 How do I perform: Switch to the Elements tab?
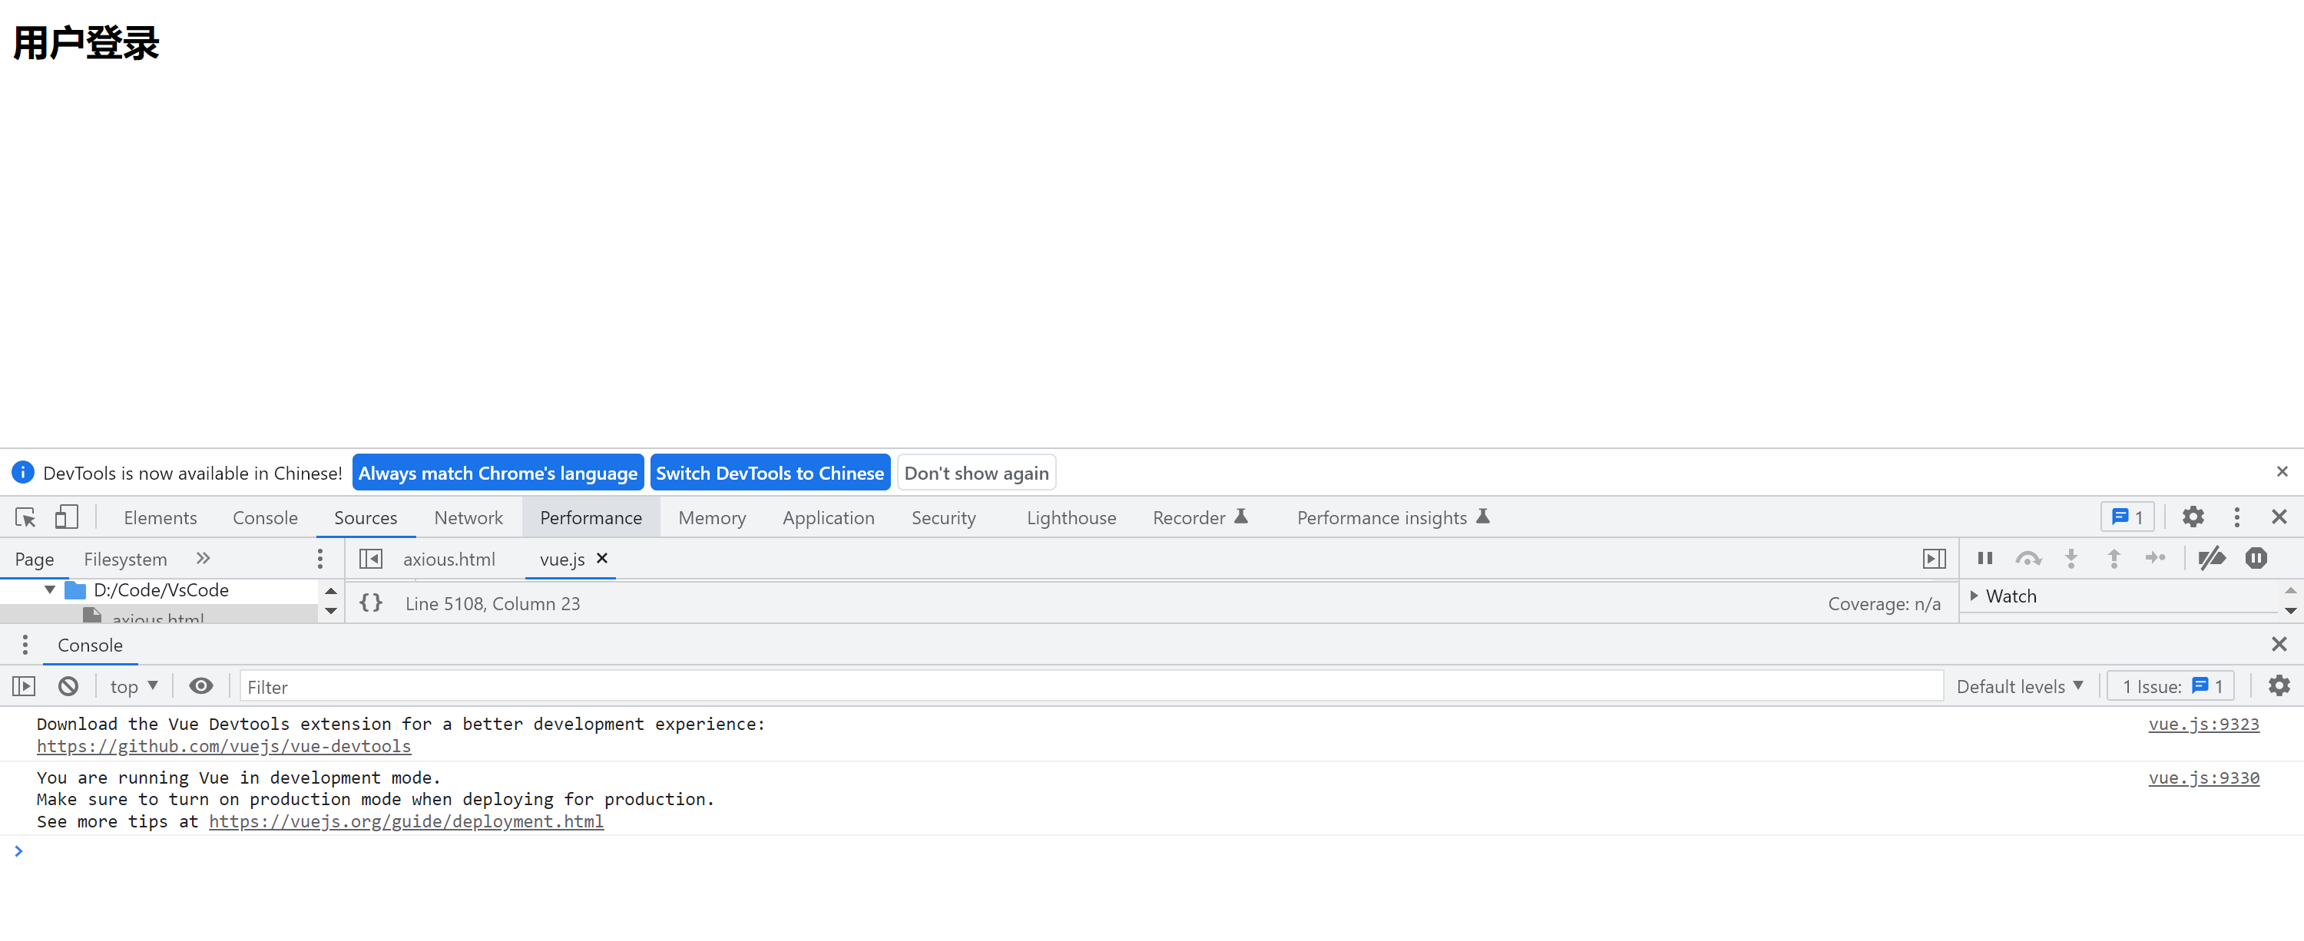160,517
